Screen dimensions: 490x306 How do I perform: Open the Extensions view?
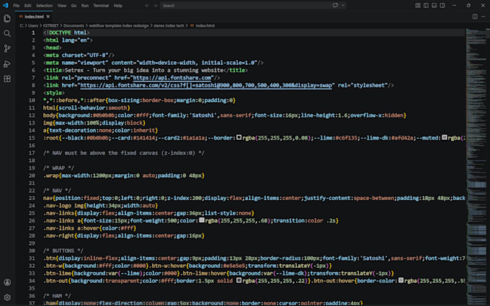[7, 78]
